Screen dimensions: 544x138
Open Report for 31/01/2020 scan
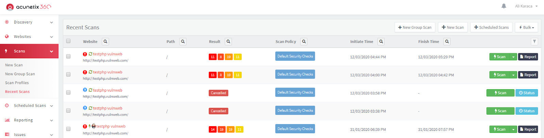click(528, 129)
